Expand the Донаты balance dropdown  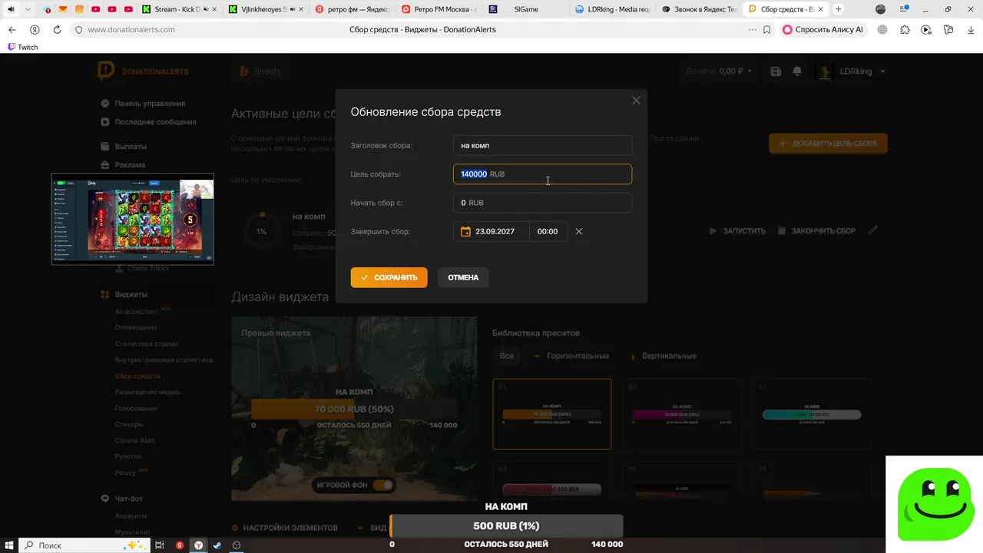tap(720, 71)
